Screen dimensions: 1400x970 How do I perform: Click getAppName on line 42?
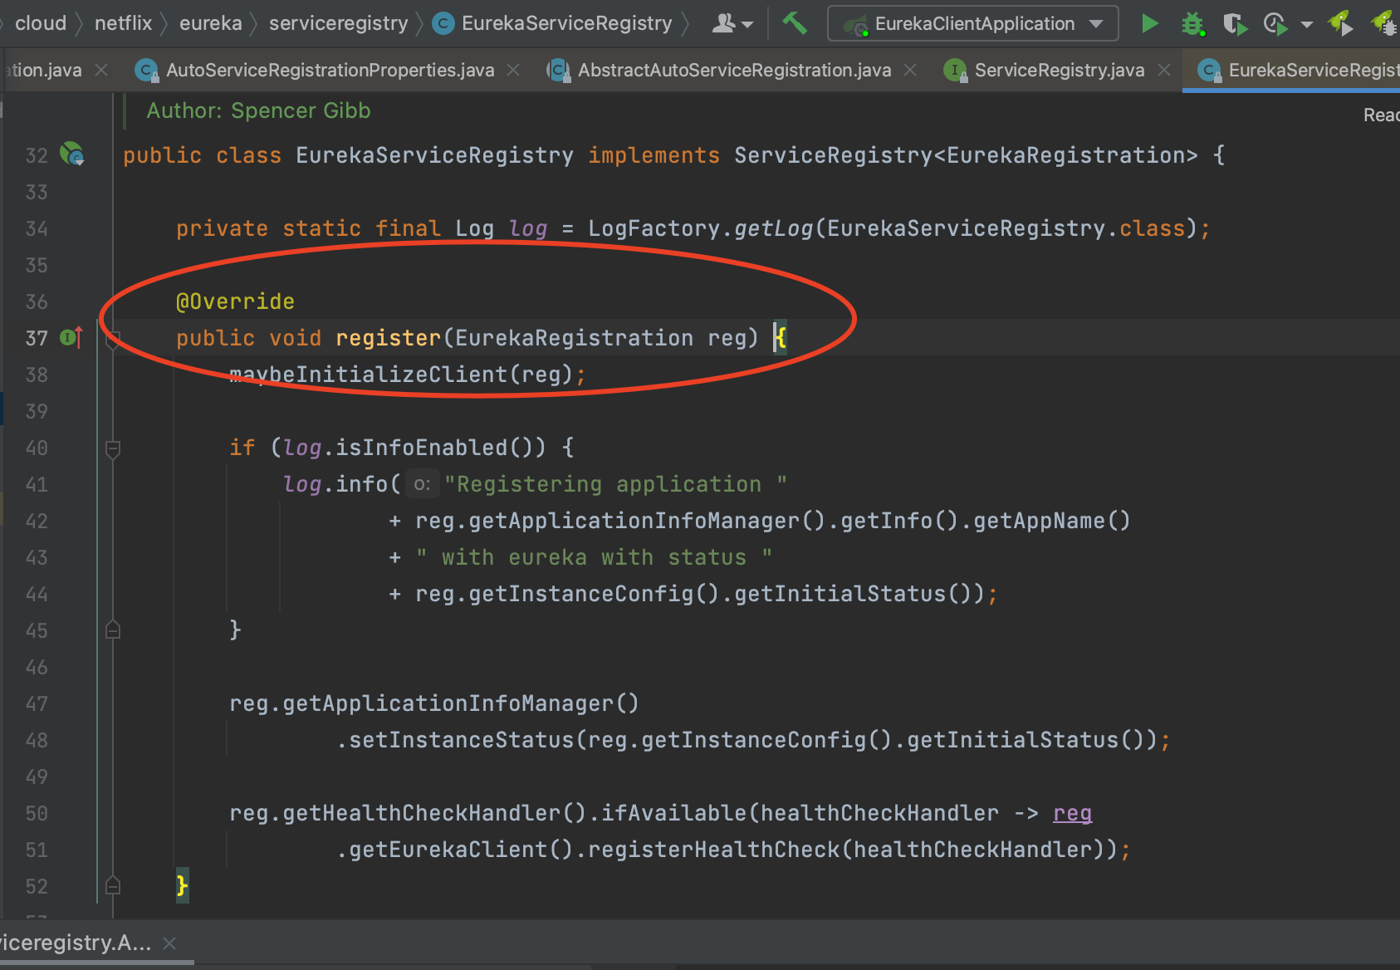pos(1039,521)
